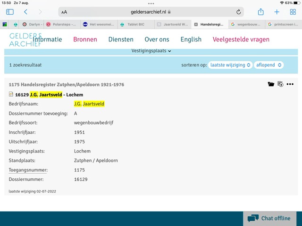This screenshot has height=226, width=302.
Task: Open the 16129 J.G. Jaartsveld record
Action: pos(46,95)
